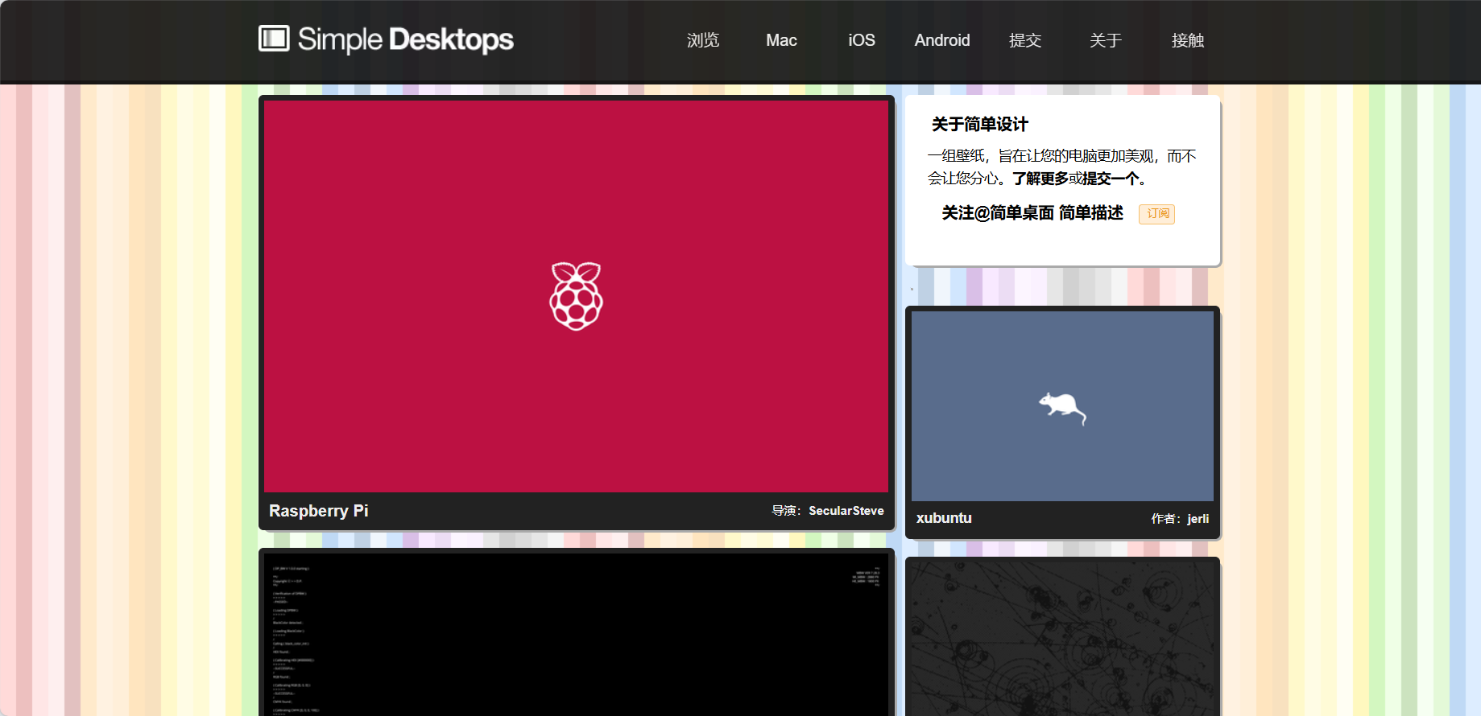Click the xubuntu title link
1481x716 pixels.
pyautogui.click(x=944, y=518)
